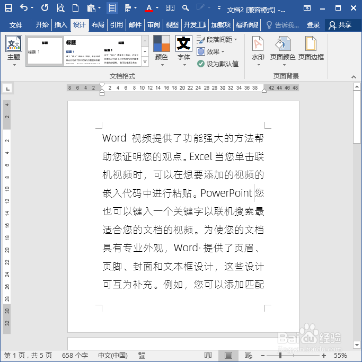Open the 字体 theme fonts button
The height and width of the screenshot is (362, 362).
click(x=184, y=51)
